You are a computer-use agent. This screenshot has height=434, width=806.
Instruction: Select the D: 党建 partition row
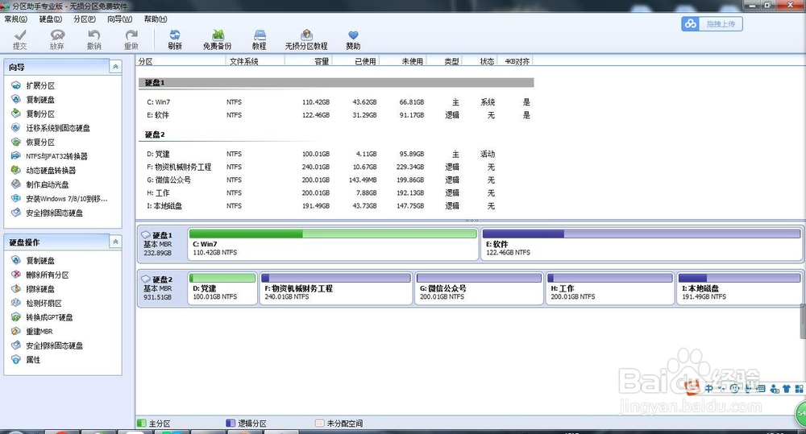click(x=336, y=154)
